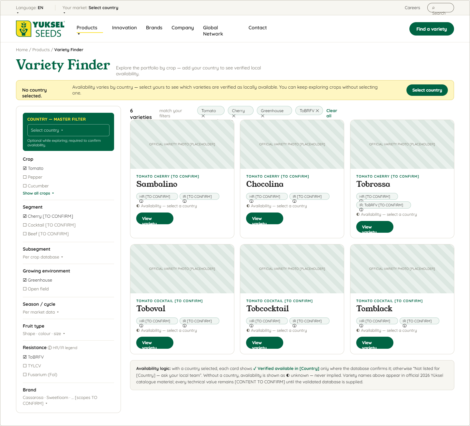Uncheck the Greenhouse environment checkbox

pos(25,280)
